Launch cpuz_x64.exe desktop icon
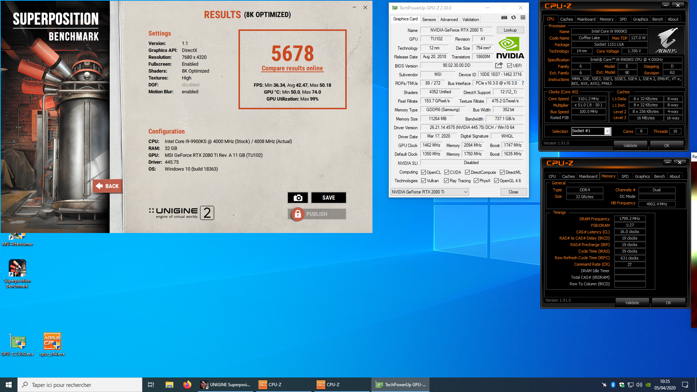 click(52, 345)
